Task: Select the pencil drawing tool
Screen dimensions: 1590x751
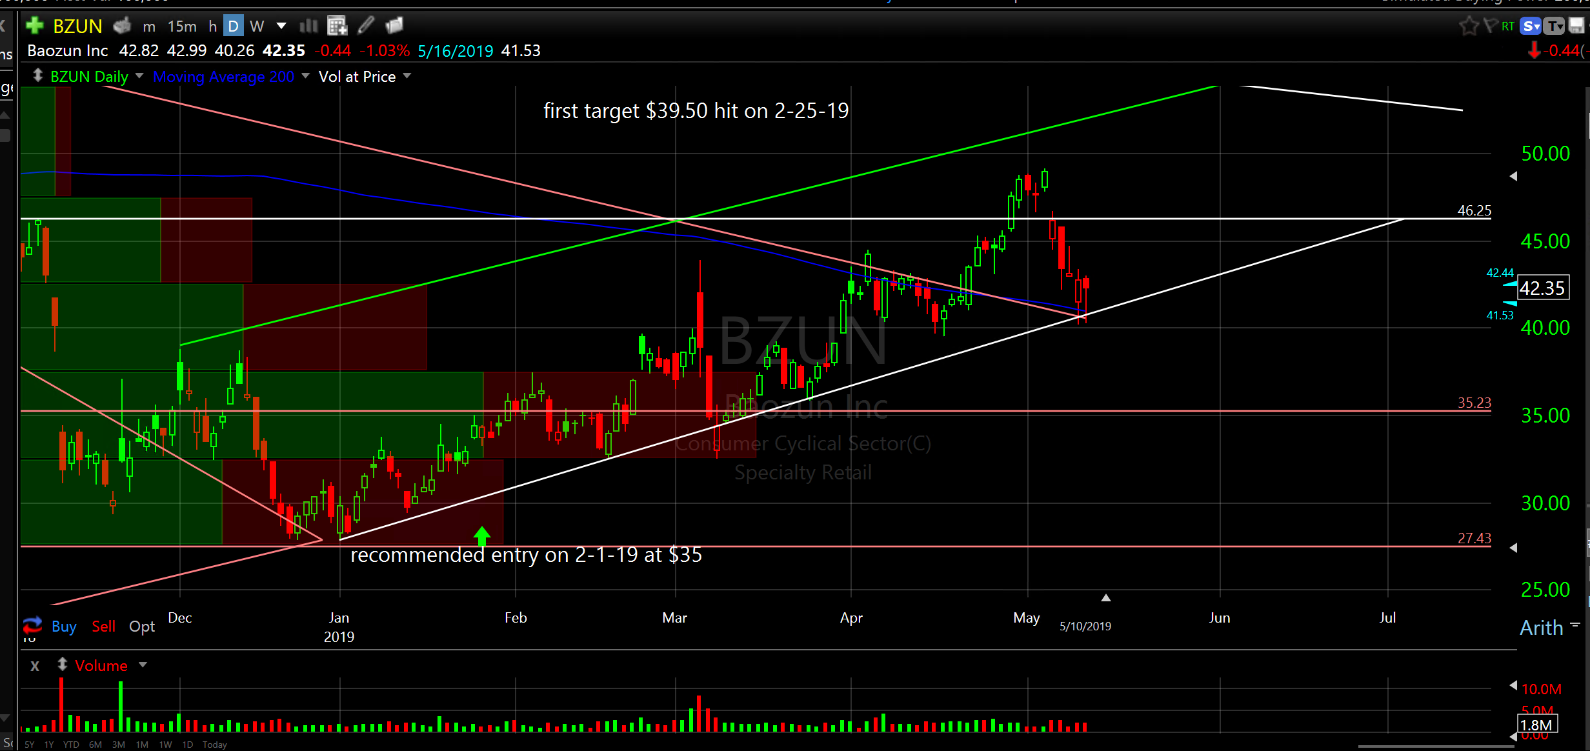Action: point(366,26)
